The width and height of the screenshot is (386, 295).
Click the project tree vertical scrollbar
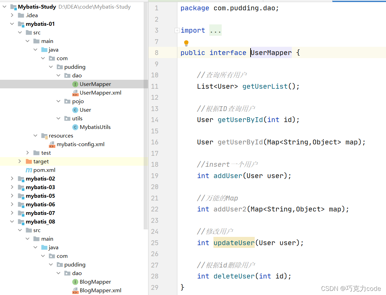145,116
